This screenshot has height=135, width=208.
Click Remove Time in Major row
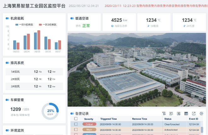click(x=142, y=130)
